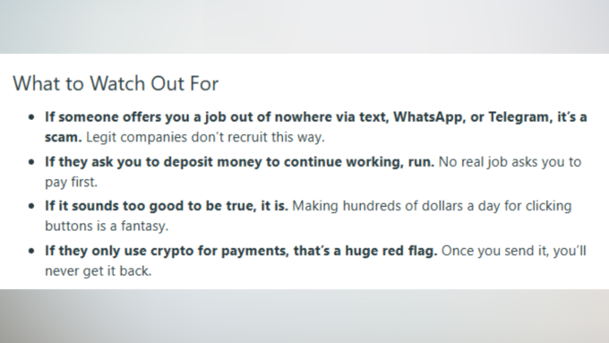This screenshot has width=609, height=343.
Task: Click the bold word "crypto"
Action: pos(172,252)
